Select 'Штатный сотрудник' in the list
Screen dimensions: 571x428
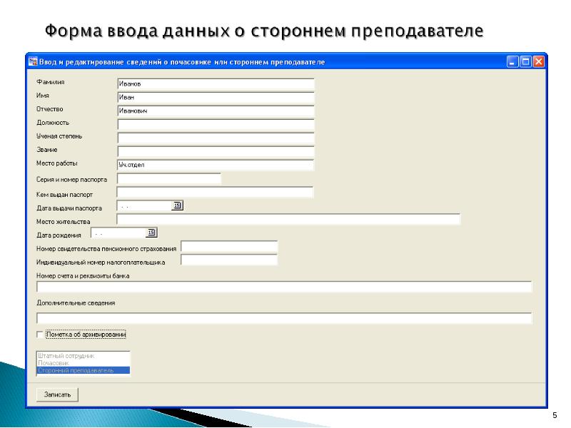(83, 355)
